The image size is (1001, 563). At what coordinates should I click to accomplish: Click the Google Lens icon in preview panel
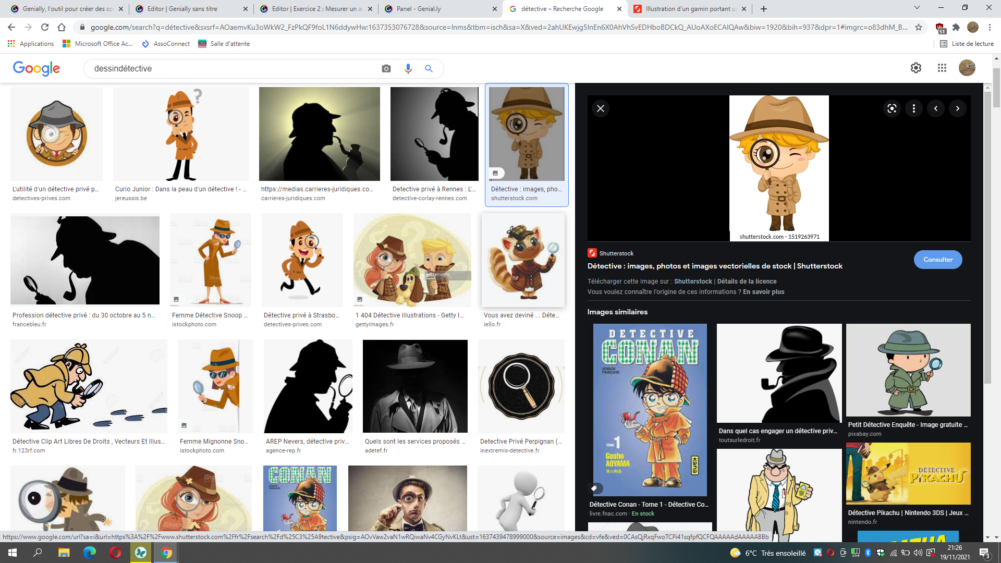(892, 108)
